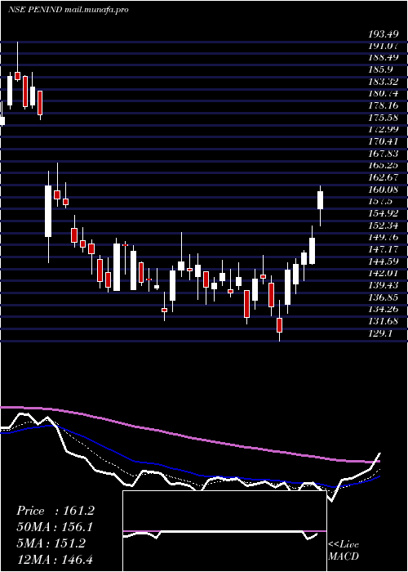408x572 pixels.
Task: Select the 175.58 price axis label
Action: pyautogui.click(x=383, y=118)
